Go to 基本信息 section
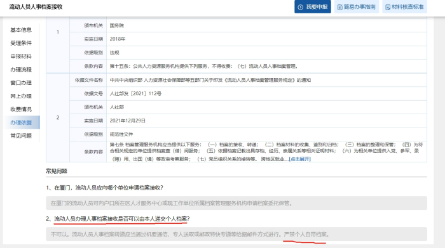 (21, 30)
